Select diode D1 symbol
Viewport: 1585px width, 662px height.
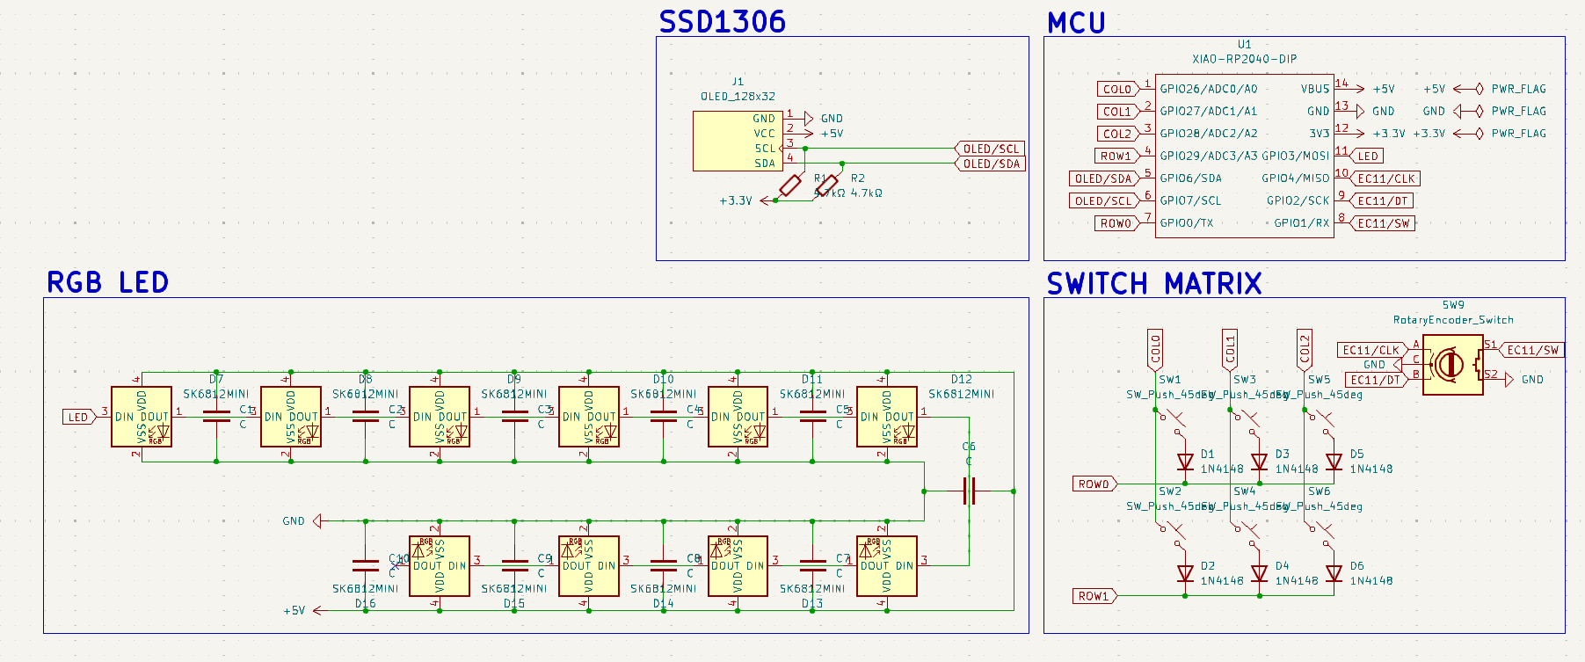[1185, 462]
